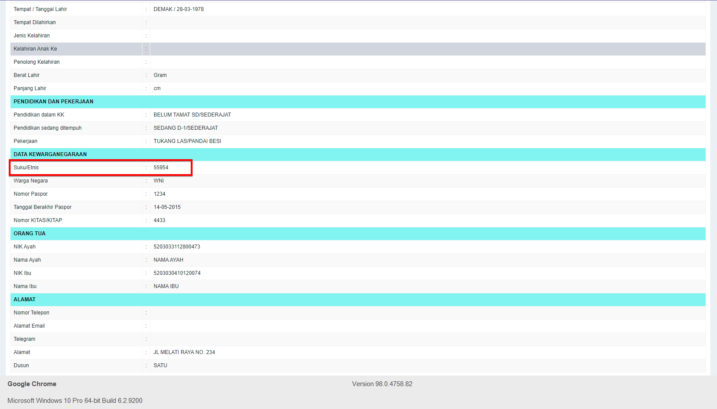Click the DATA KEWARGANEGARAAN section header
This screenshot has width=717, height=409.
click(50, 154)
